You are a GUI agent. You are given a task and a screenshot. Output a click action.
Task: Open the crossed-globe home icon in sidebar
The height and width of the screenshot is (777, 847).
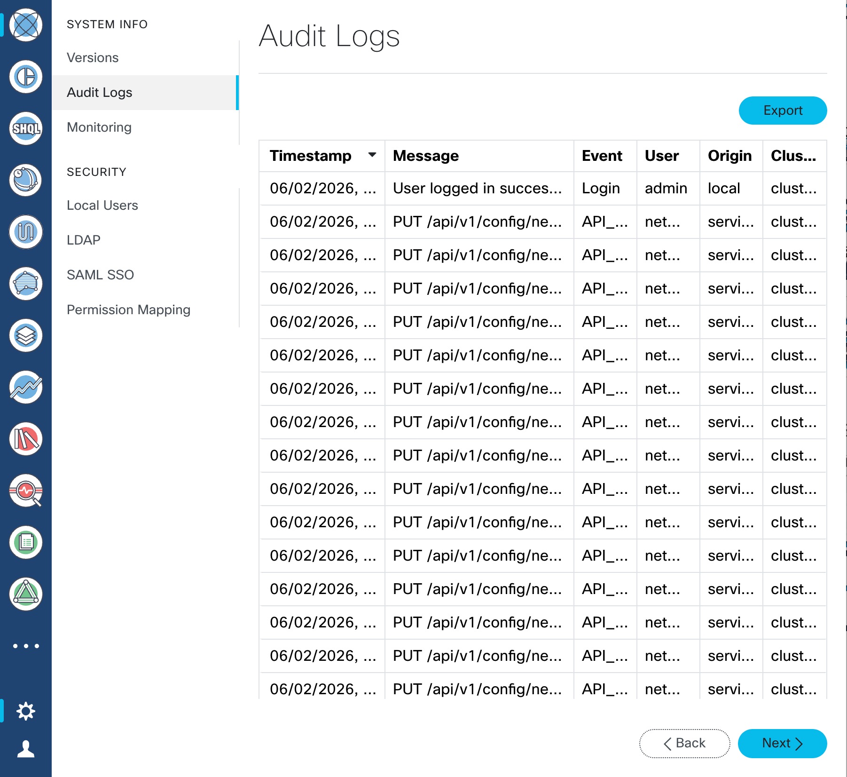(26, 25)
